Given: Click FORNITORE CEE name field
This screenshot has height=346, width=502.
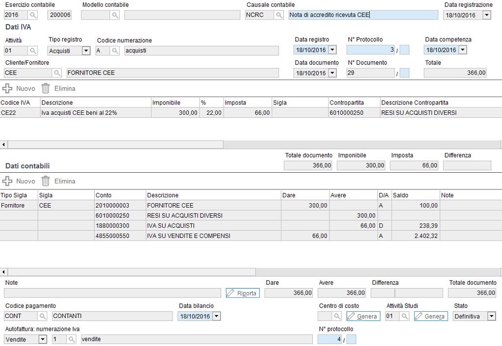Looking at the screenshot, I should pos(173,73).
